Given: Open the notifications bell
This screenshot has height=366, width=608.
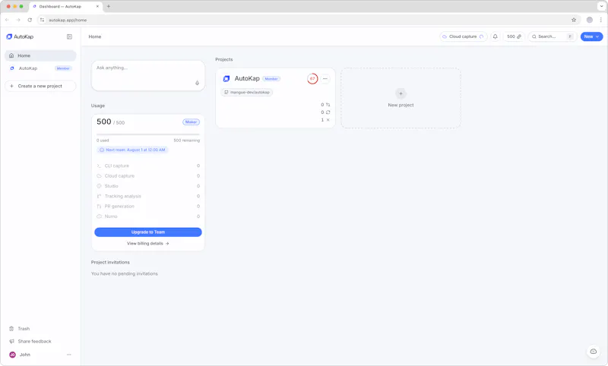Looking at the screenshot, I should tap(496, 36).
